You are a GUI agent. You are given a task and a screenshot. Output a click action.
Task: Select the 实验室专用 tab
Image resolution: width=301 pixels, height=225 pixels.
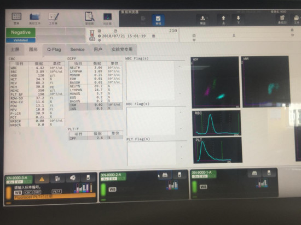122,49
